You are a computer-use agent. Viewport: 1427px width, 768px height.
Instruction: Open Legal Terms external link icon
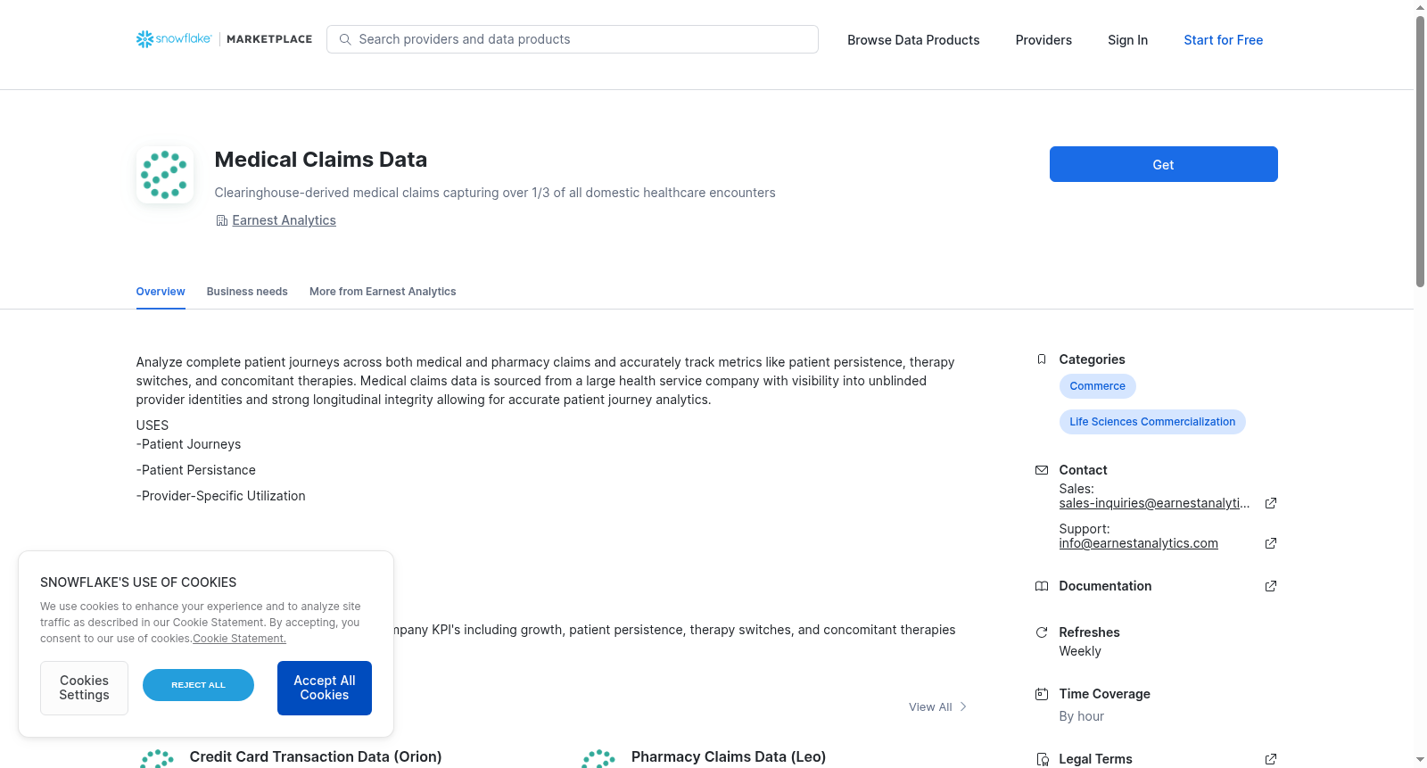point(1271,759)
